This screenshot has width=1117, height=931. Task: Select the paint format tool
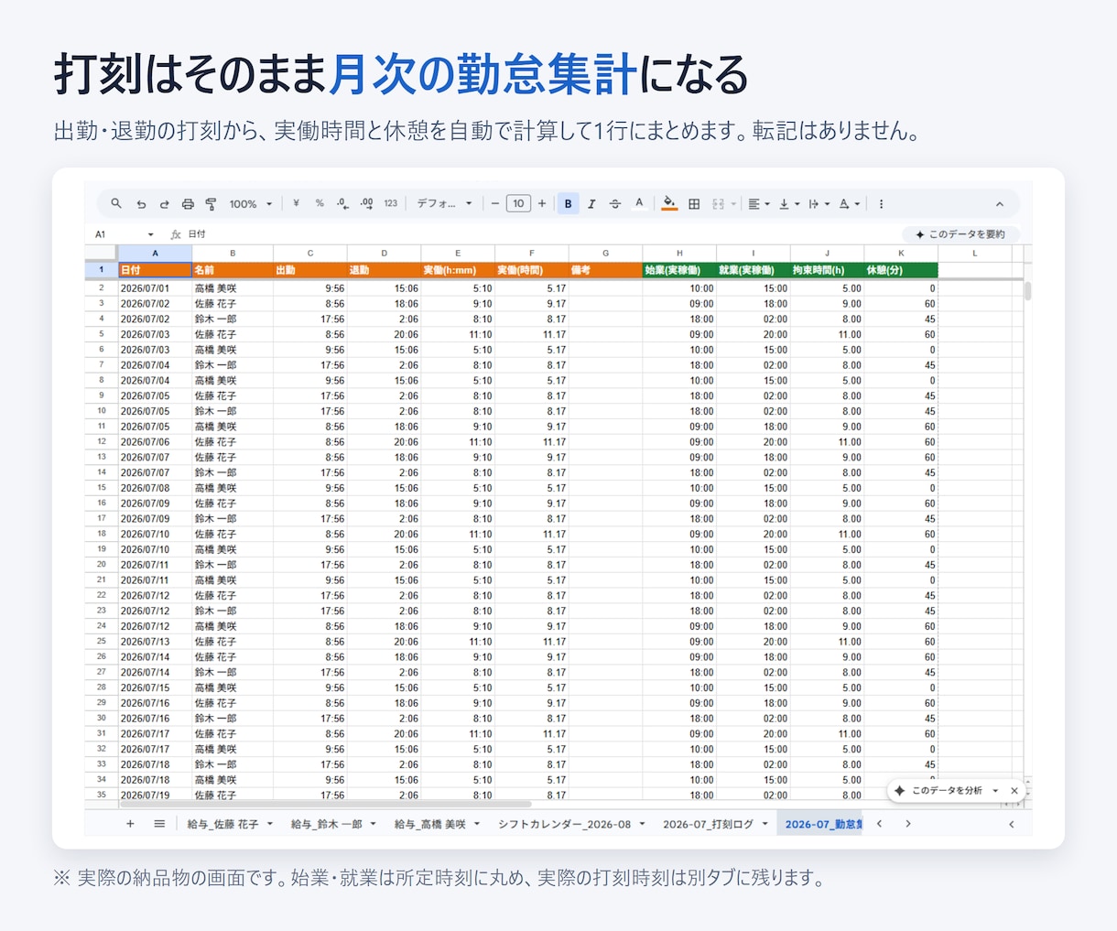click(x=211, y=204)
